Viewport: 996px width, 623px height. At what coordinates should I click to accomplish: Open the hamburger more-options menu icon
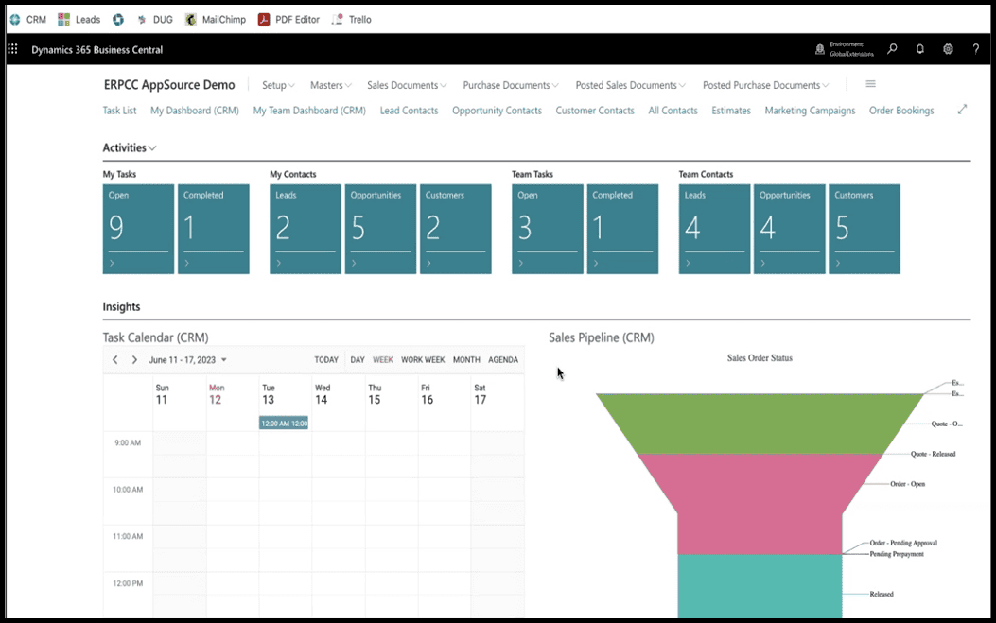870,84
